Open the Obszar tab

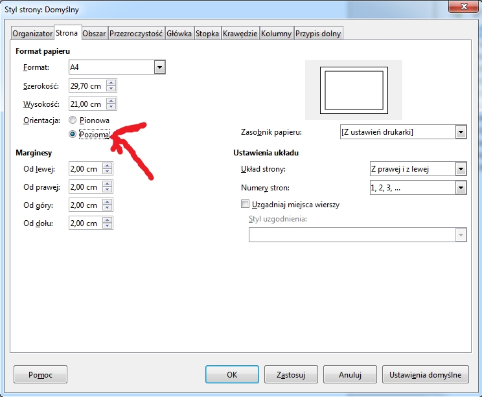pos(94,34)
